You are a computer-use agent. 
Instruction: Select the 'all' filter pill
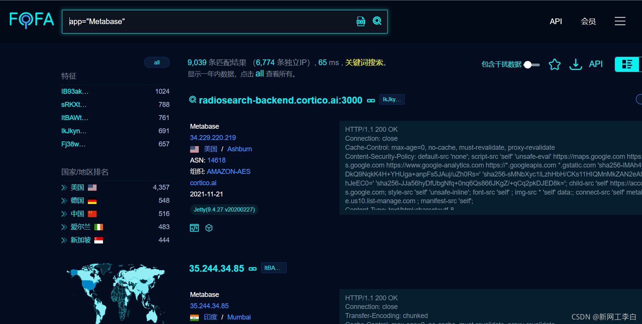[x=157, y=62]
